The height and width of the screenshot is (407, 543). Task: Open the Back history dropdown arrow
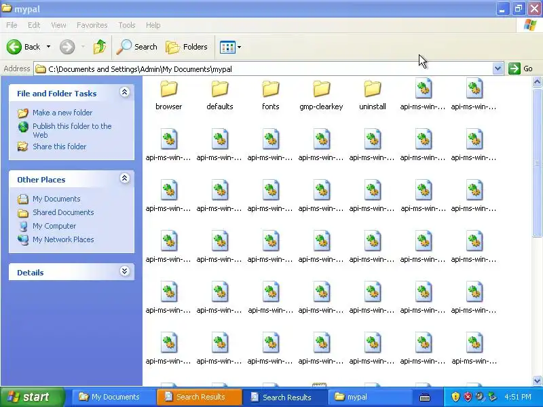coord(48,47)
